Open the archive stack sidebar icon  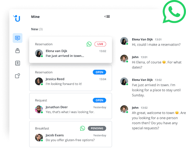pos(17,51)
